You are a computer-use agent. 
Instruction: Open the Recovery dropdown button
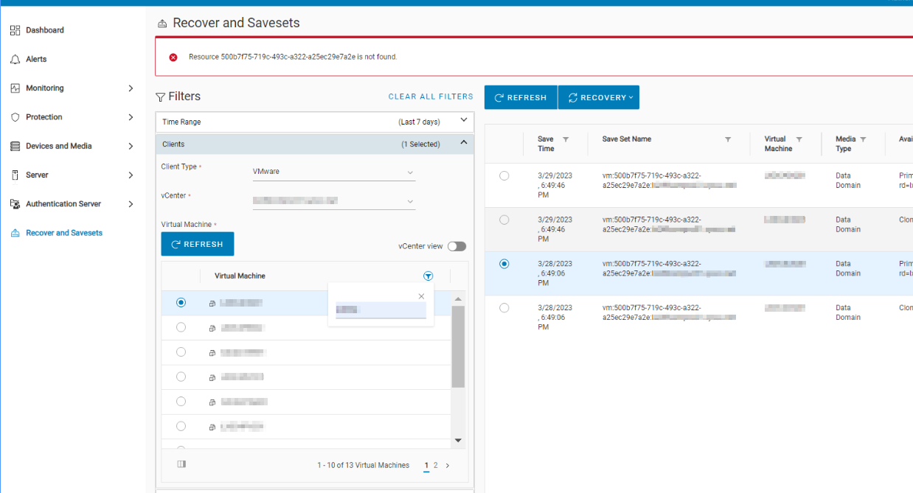coord(599,97)
